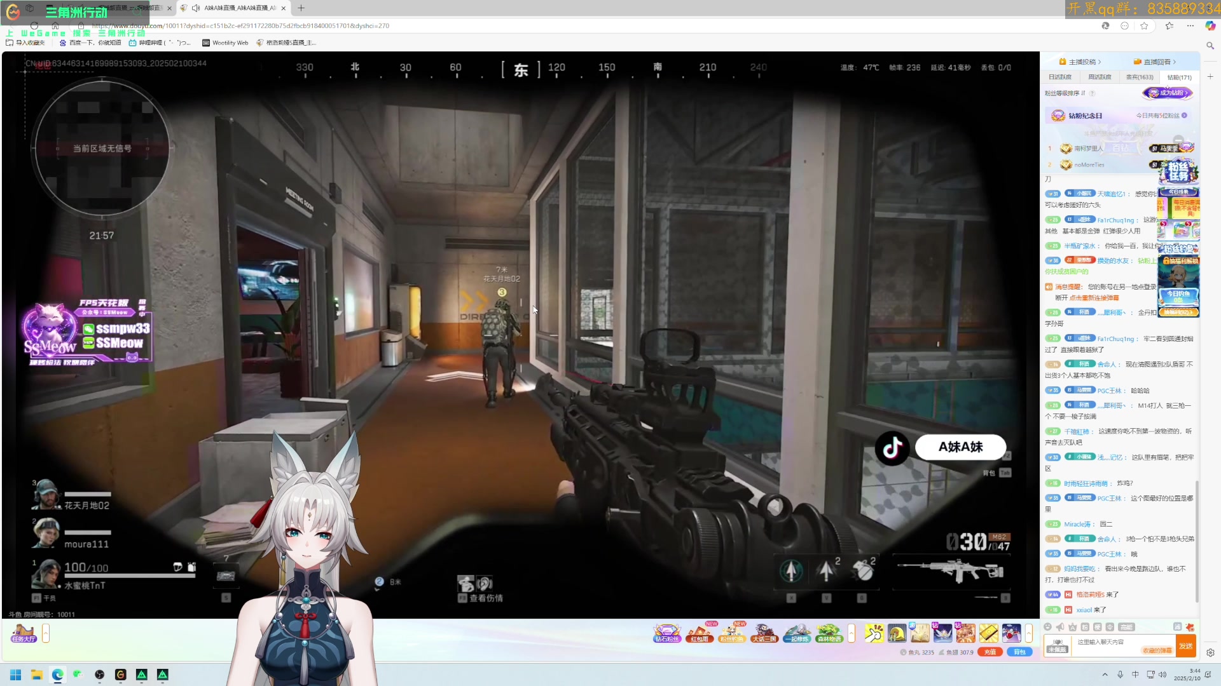1221x686 pixels.
Task: Toggle the microphone icon in system tray
Action: [1121, 675]
